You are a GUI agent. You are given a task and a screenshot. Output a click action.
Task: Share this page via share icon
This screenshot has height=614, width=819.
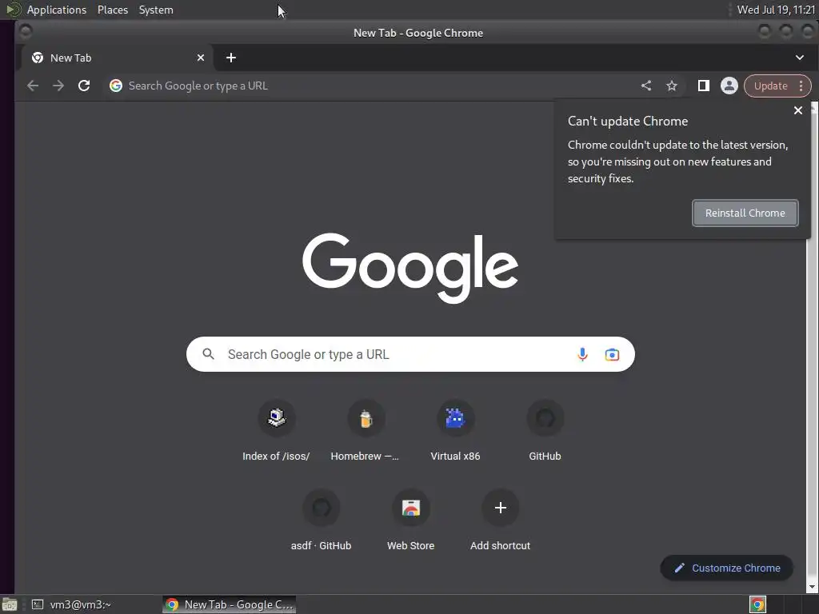point(646,86)
